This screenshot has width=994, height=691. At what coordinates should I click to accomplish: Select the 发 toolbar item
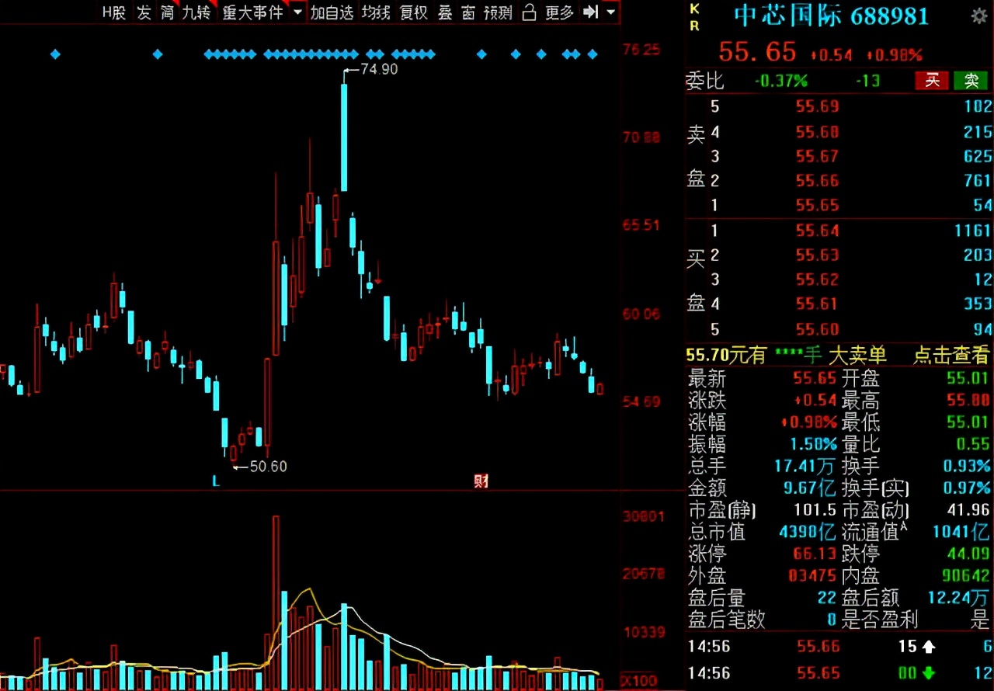pos(144,12)
